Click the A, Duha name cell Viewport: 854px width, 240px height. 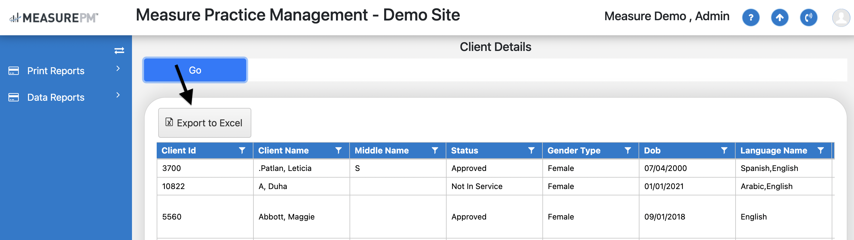[x=302, y=186]
